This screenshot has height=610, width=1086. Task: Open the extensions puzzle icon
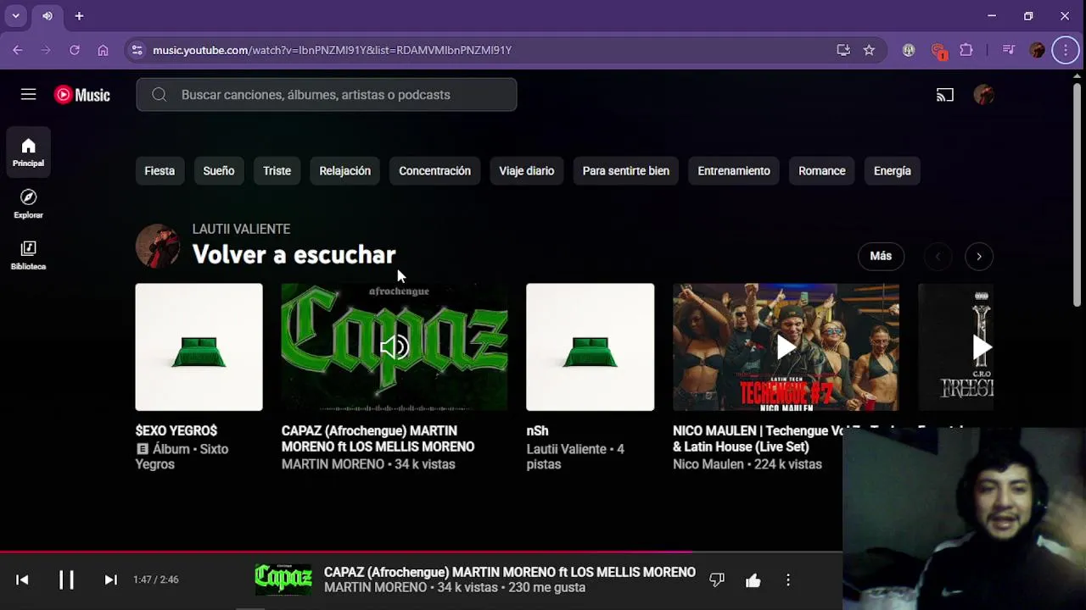pos(966,50)
